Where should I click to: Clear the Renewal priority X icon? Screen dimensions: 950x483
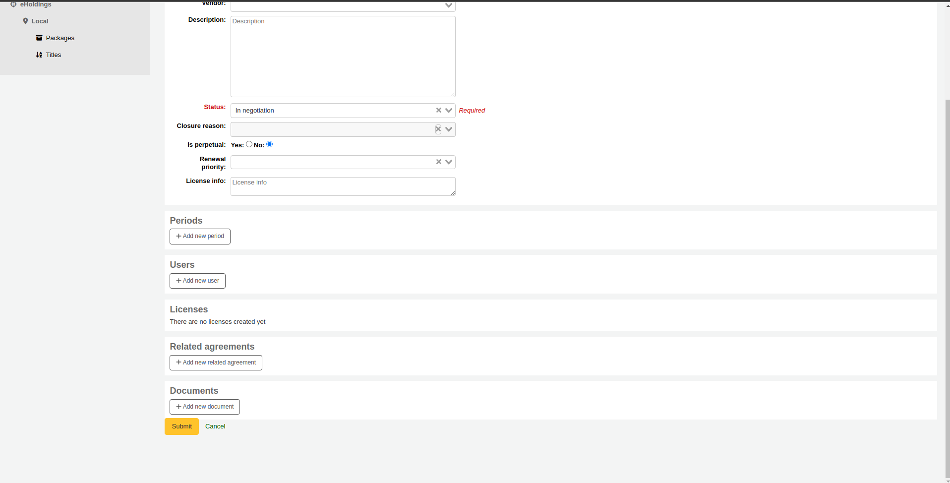pyautogui.click(x=438, y=162)
